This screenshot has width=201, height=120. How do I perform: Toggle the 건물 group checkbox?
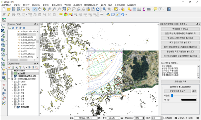coord(15,99)
